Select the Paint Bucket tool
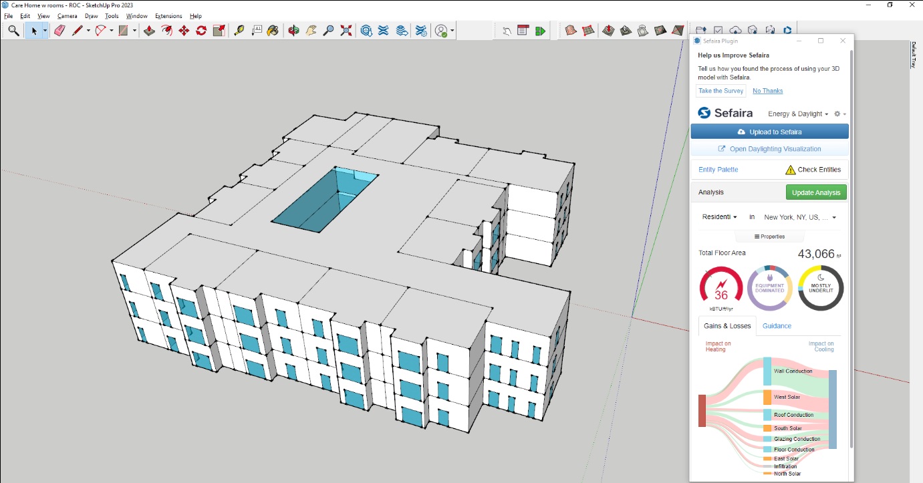Viewport: 923px width, 483px height. (x=273, y=31)
